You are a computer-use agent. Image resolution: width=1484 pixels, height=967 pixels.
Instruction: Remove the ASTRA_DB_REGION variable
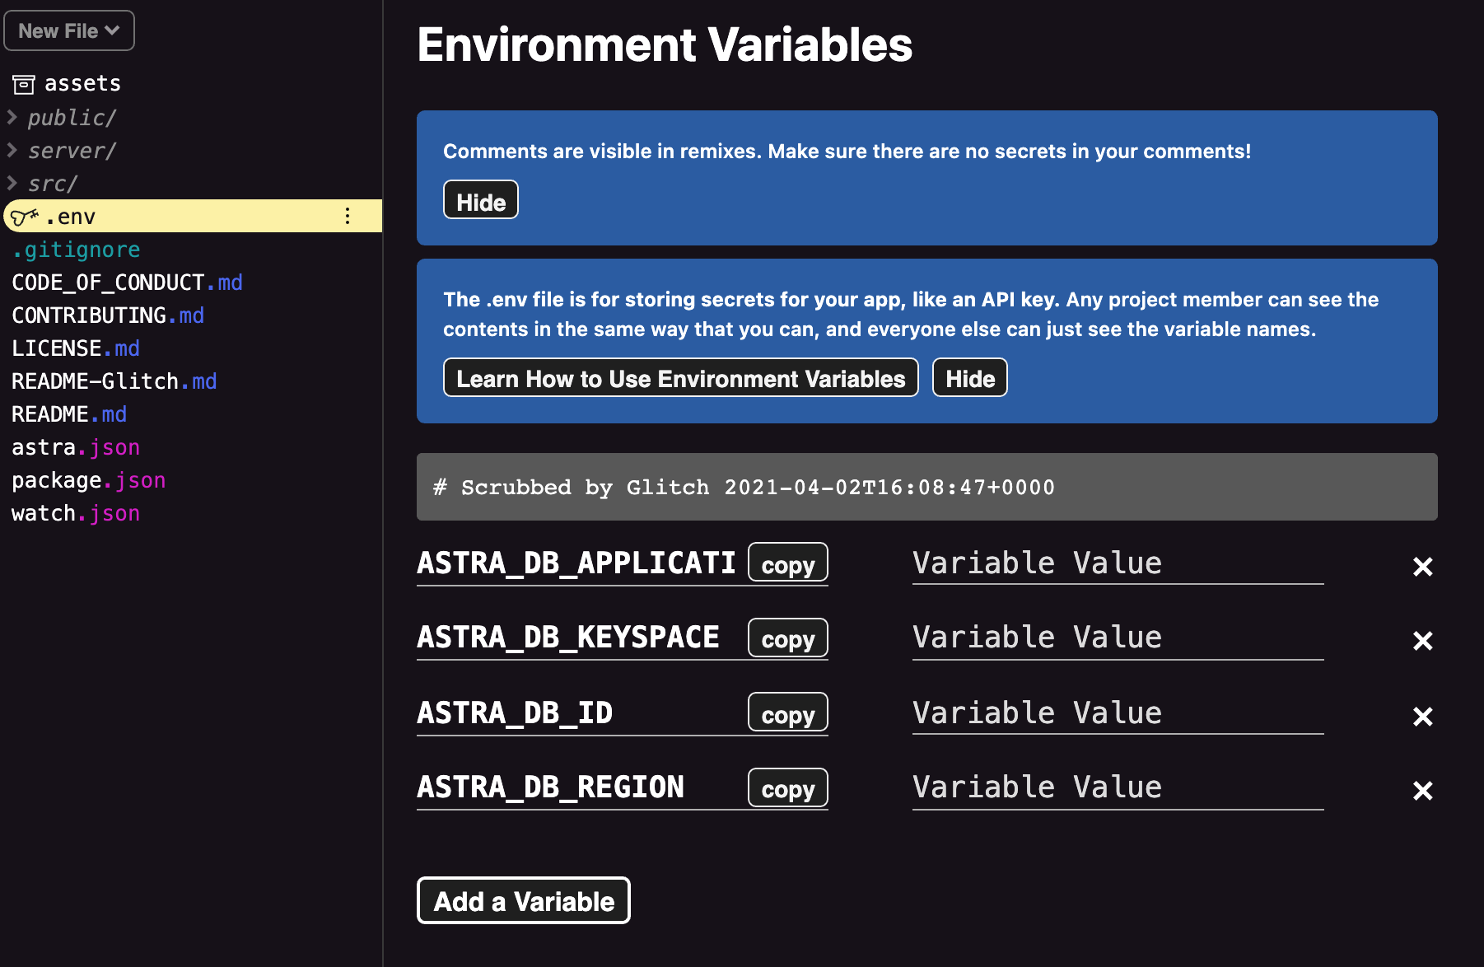click(1422, 791)
